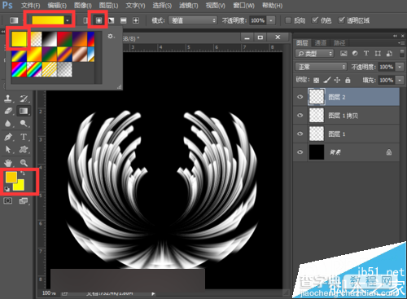Select the Path Selection tool

pyautogui.click(x=8, y=149)
